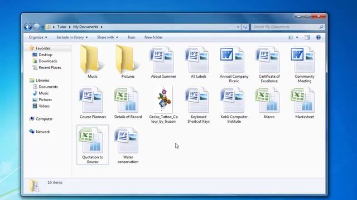Open Music library in sidebar
357x200 pixels.
(44, 93)
